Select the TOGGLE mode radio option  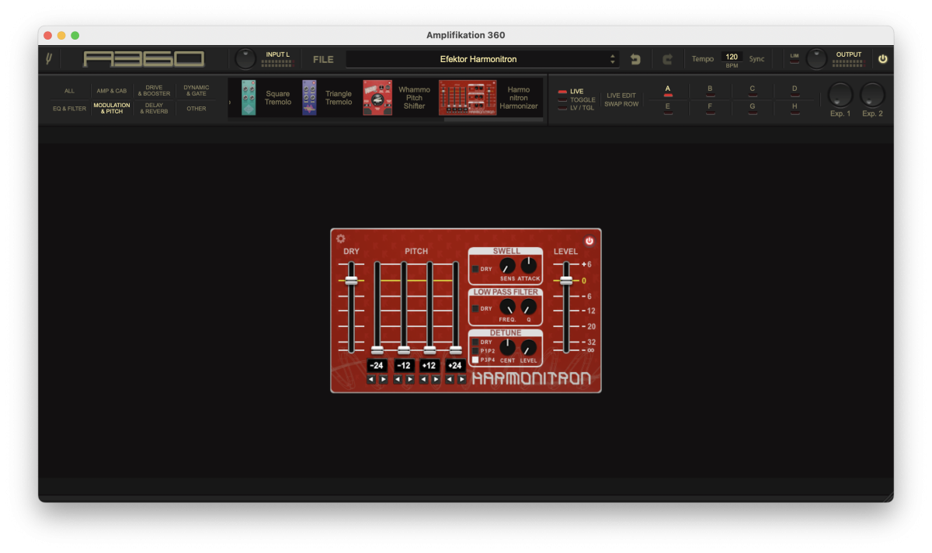(x=576, y=100)
